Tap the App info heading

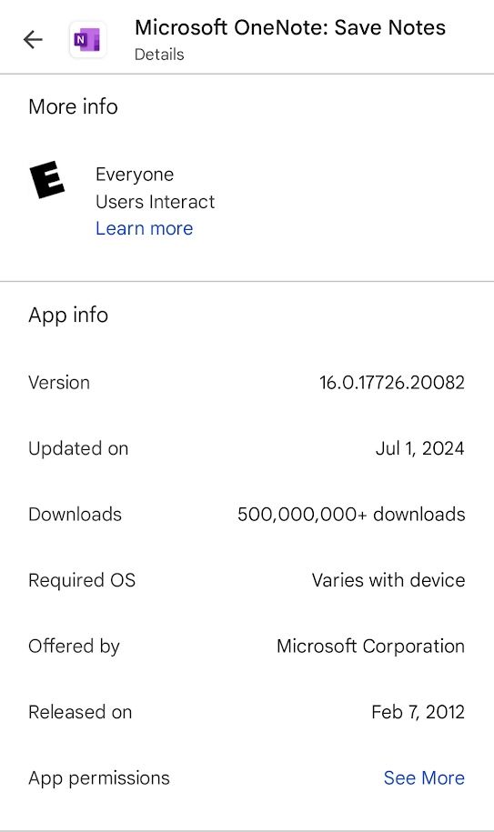(68, 316)
